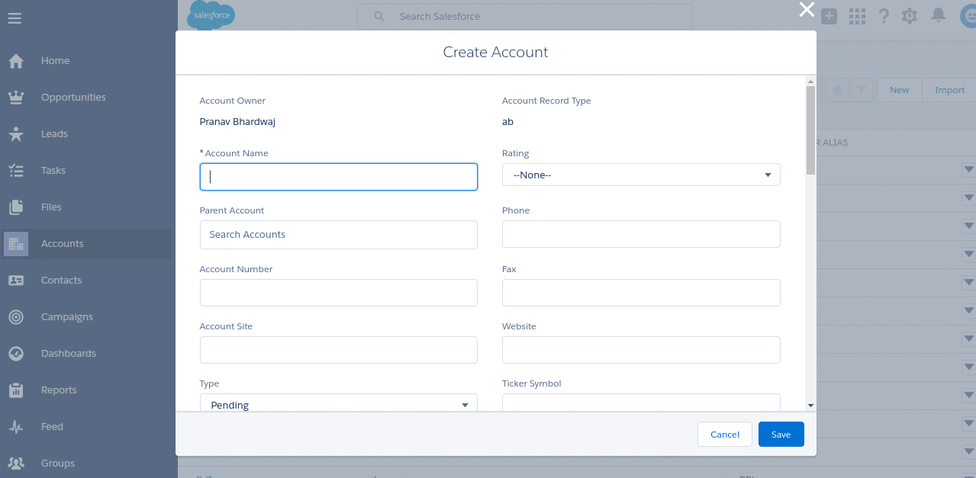
Task: Open Opportunities via the crown icon
Action: tap(16, 98)
